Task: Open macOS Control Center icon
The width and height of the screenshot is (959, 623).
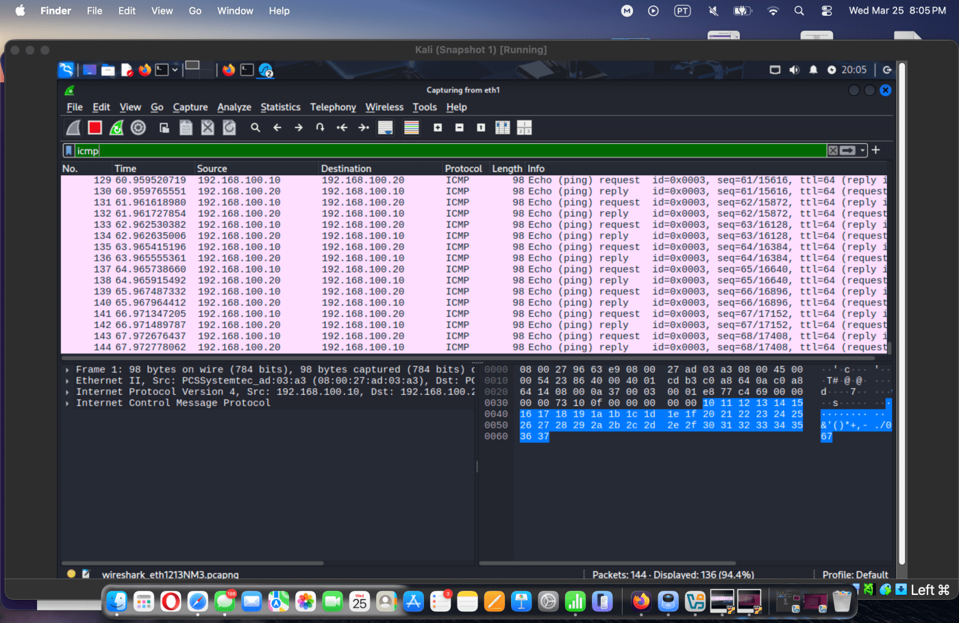Action: (827, 11)
